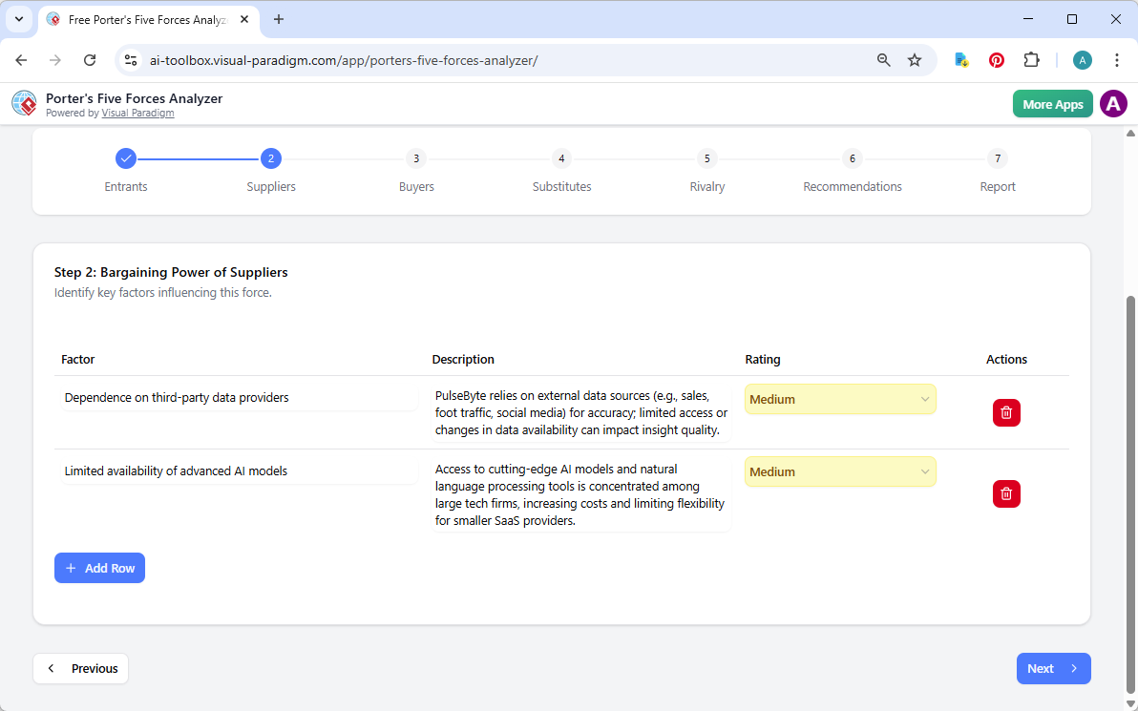Expand the browser tab search chevron
This screenshot has height=711, width=1138.
click(18, 19)
